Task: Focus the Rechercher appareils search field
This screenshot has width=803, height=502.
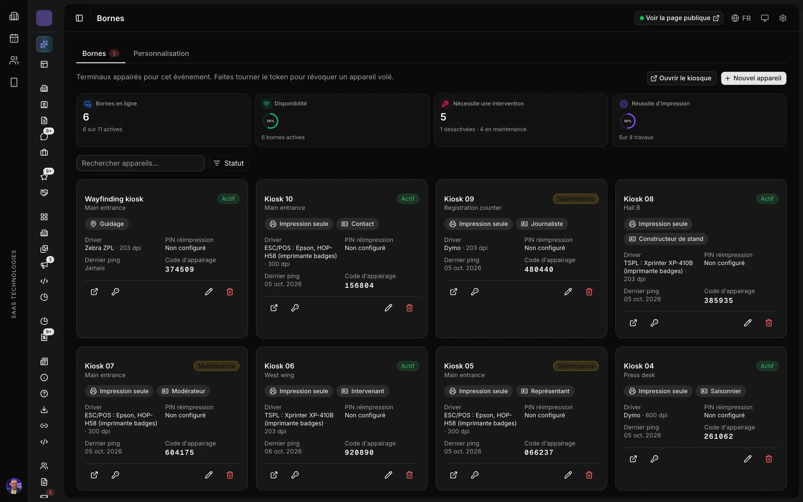Action: [x=140, y=163]
